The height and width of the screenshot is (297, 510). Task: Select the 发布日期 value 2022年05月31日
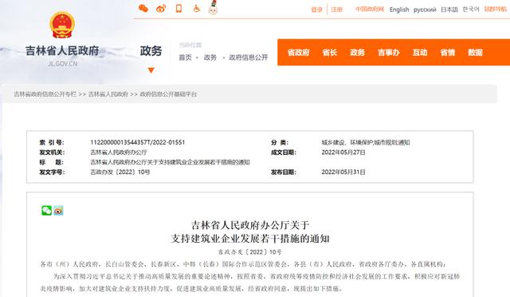tap(343, 172)
